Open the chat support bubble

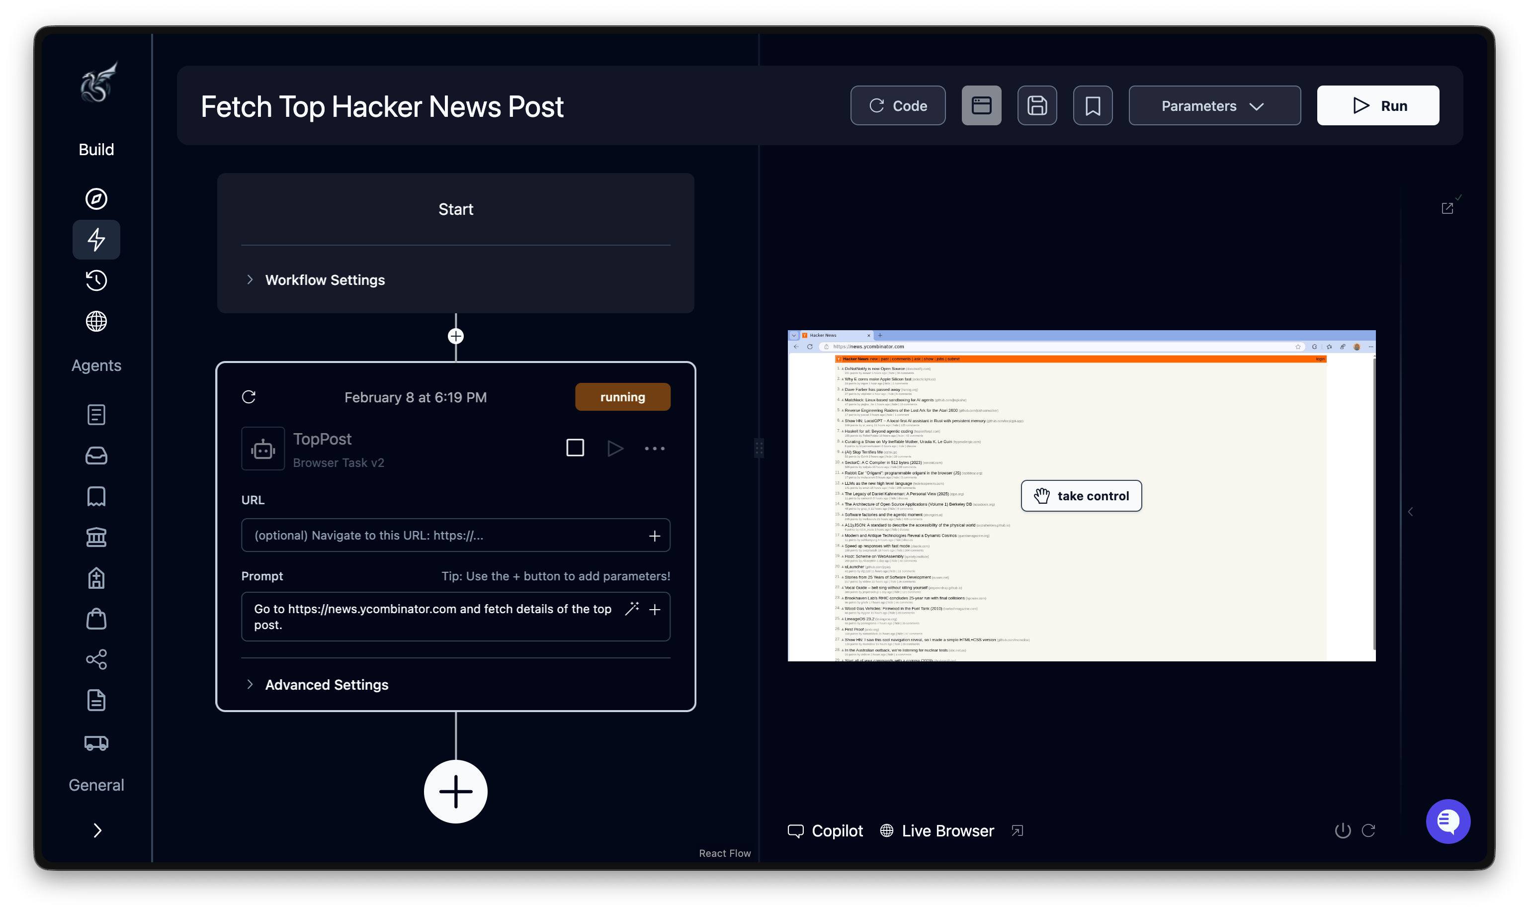tap(1448, 821)
